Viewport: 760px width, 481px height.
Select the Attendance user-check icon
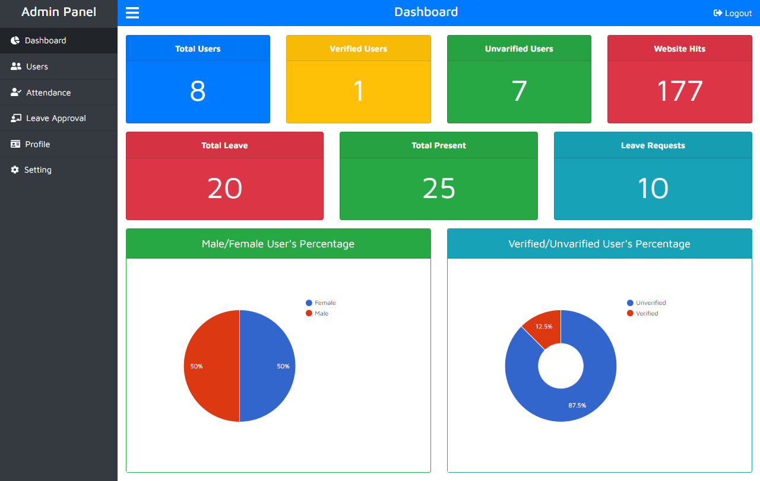click(x=15, y=92)
